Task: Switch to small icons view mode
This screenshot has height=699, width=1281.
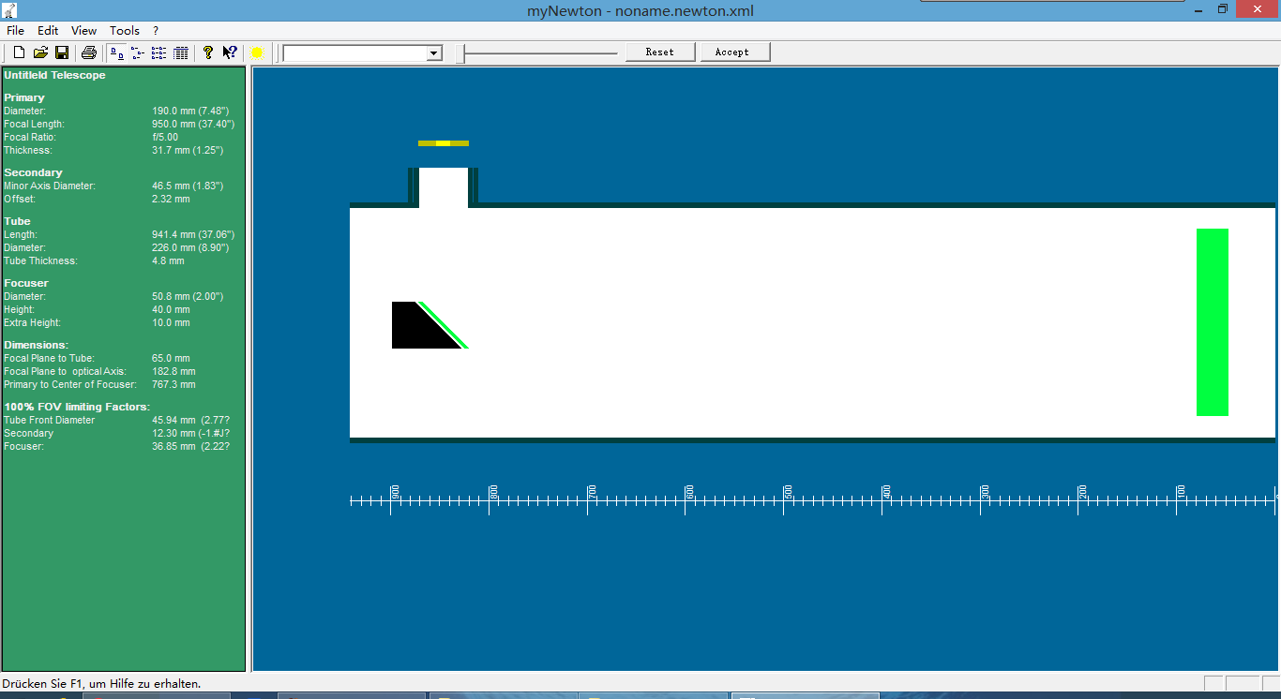Action: [138, 52]
